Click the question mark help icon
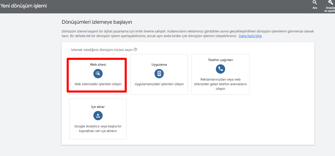The image size is (335, 156). point(135,49)
